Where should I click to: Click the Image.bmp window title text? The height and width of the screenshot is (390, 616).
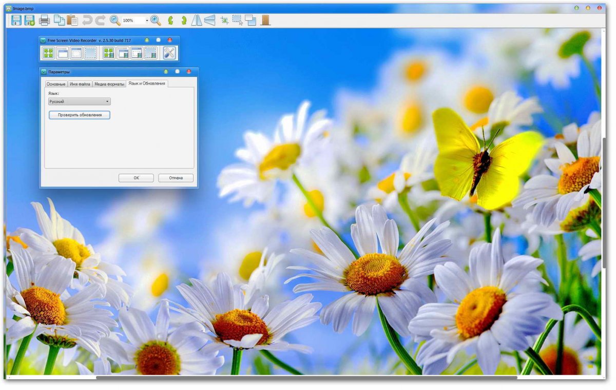tap(24, 8)
